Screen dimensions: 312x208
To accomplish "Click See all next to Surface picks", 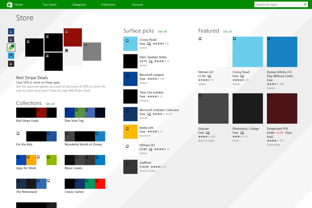I will tap(162, 31).
